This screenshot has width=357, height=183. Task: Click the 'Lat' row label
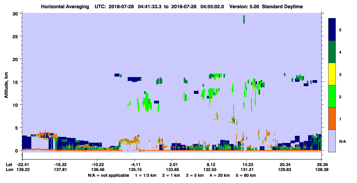(x=9, y=165)
